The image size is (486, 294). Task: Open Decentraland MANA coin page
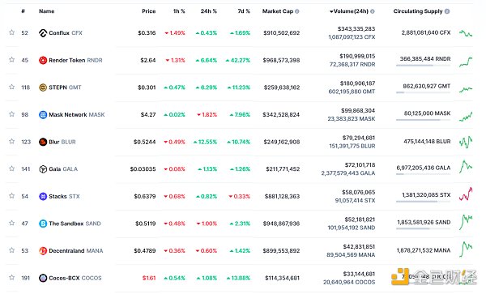76,250
